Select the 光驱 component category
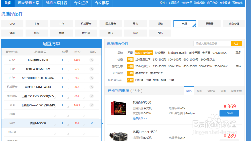This screenshot has height=141, width=251. [x=135, y=33]
